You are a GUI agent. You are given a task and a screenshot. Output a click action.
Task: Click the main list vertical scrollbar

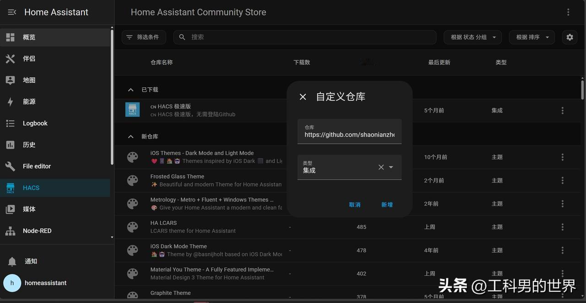[x=582, y=90]
